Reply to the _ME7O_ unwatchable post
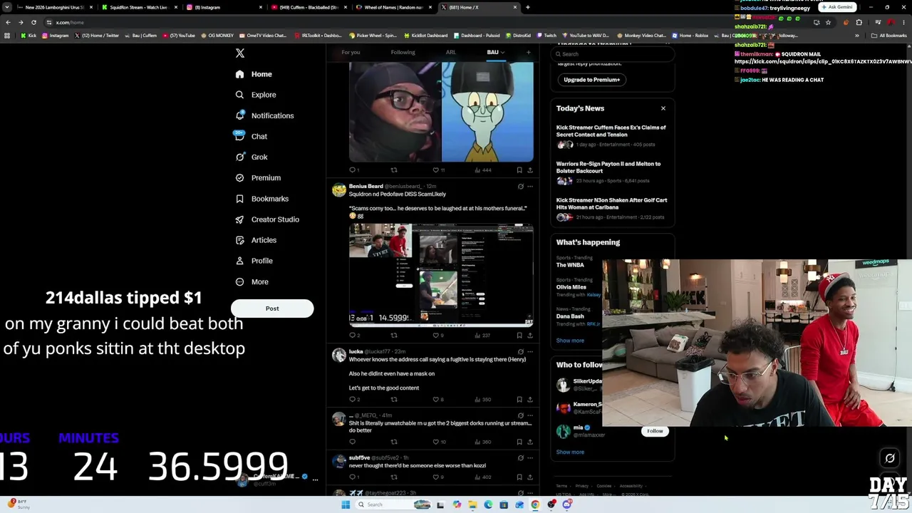The height and width of the screenshot is (513, 912). pyautogui.click(x=352, y=442)
